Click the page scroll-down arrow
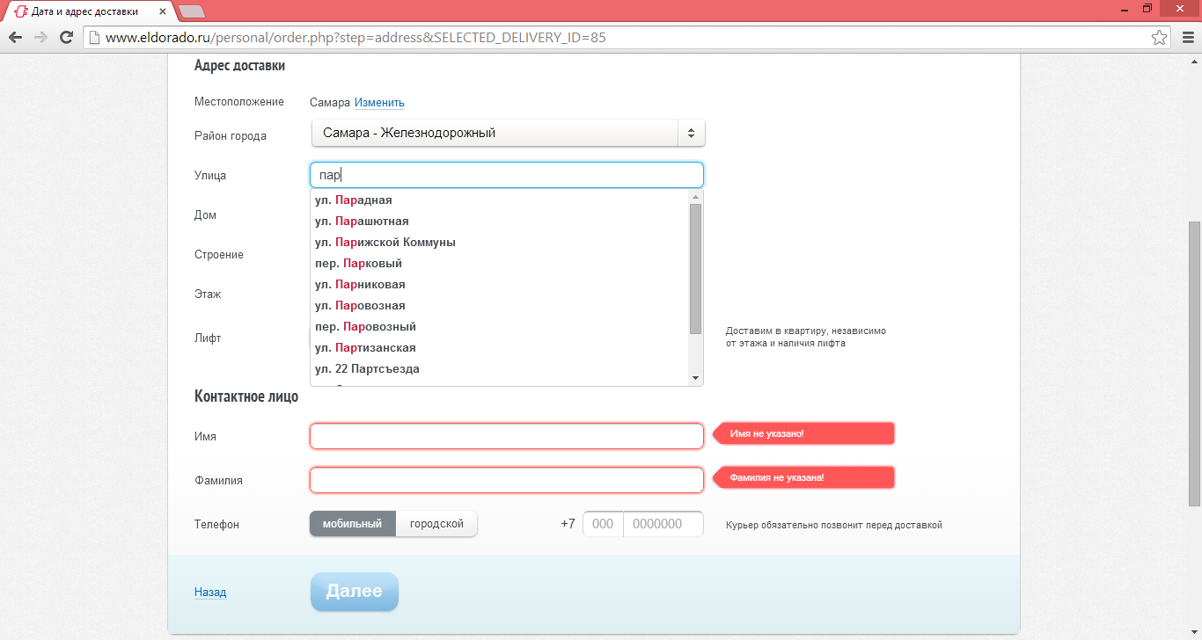Image resolution: width=1202 pixels, height=640 pixels. point(1195,633)
